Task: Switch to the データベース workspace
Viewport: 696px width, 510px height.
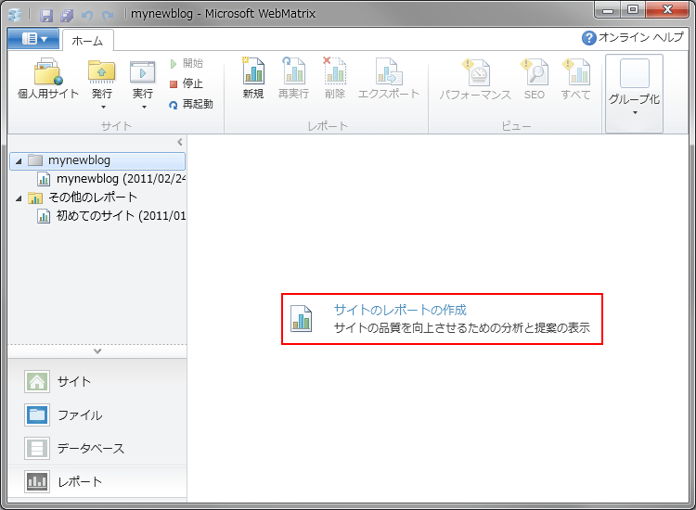Action: (x=97, y=449)
